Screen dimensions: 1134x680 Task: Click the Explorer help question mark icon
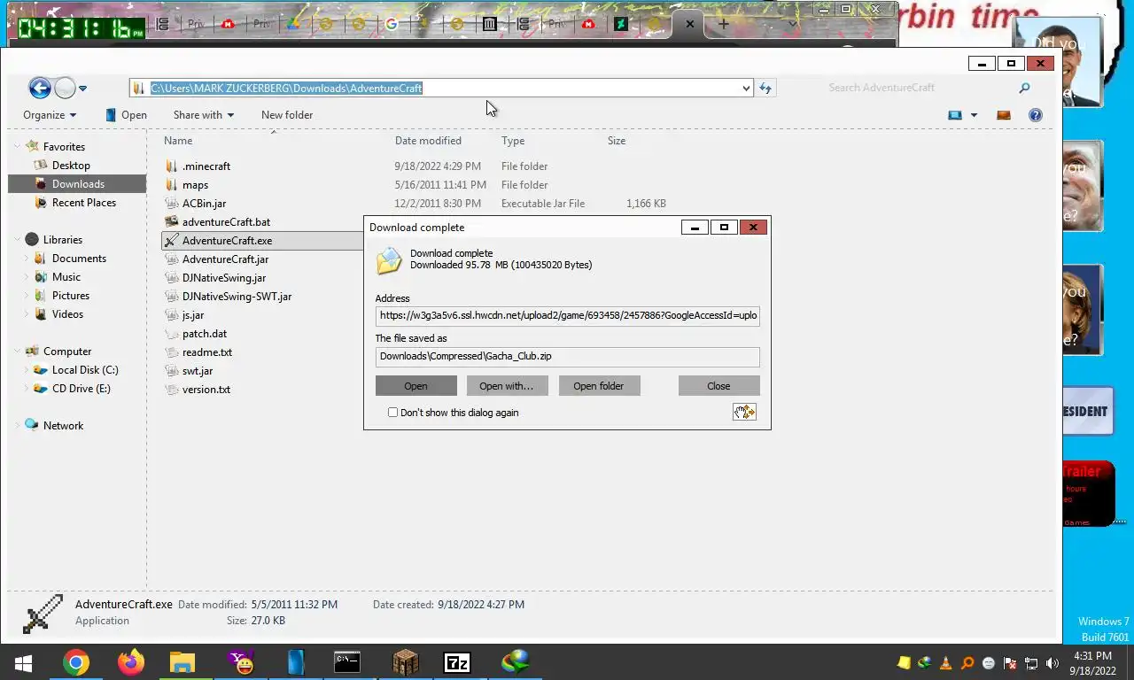[x=1035, y=115]
